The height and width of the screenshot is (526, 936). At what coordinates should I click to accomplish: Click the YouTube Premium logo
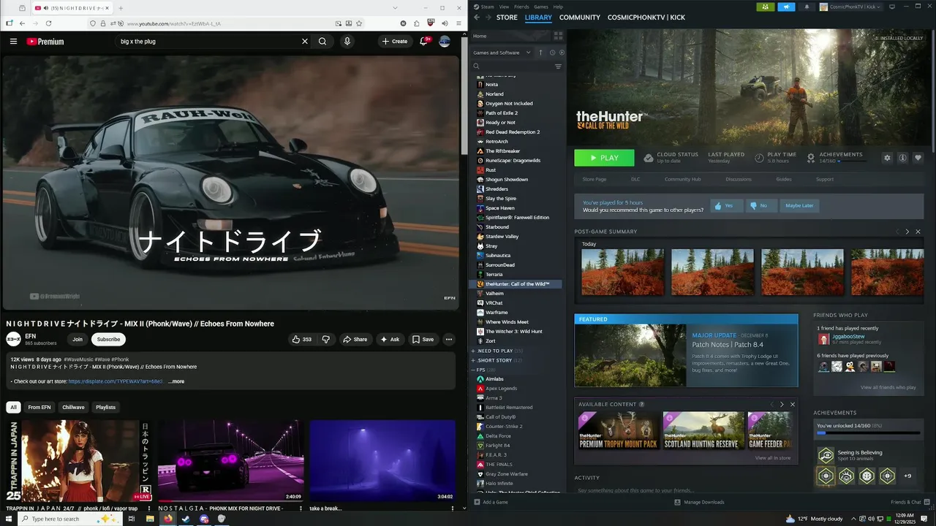[x=45, y=42]
